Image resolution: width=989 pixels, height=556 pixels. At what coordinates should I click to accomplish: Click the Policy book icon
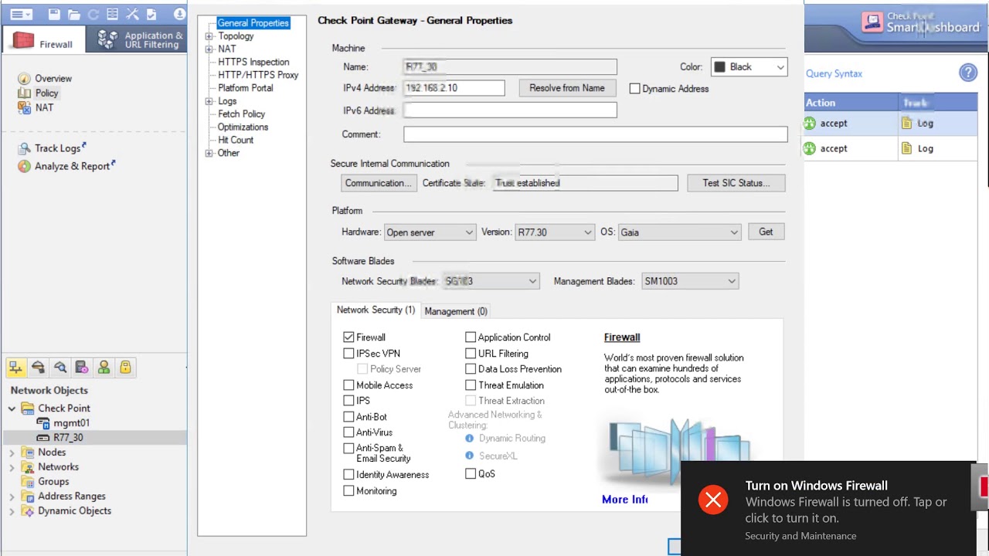pyautogui.click(x=24, y=93)
